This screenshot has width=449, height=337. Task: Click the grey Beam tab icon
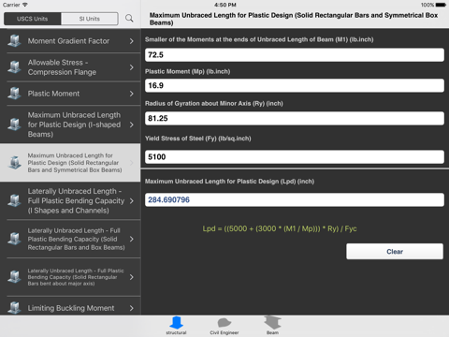pos(272,322)
